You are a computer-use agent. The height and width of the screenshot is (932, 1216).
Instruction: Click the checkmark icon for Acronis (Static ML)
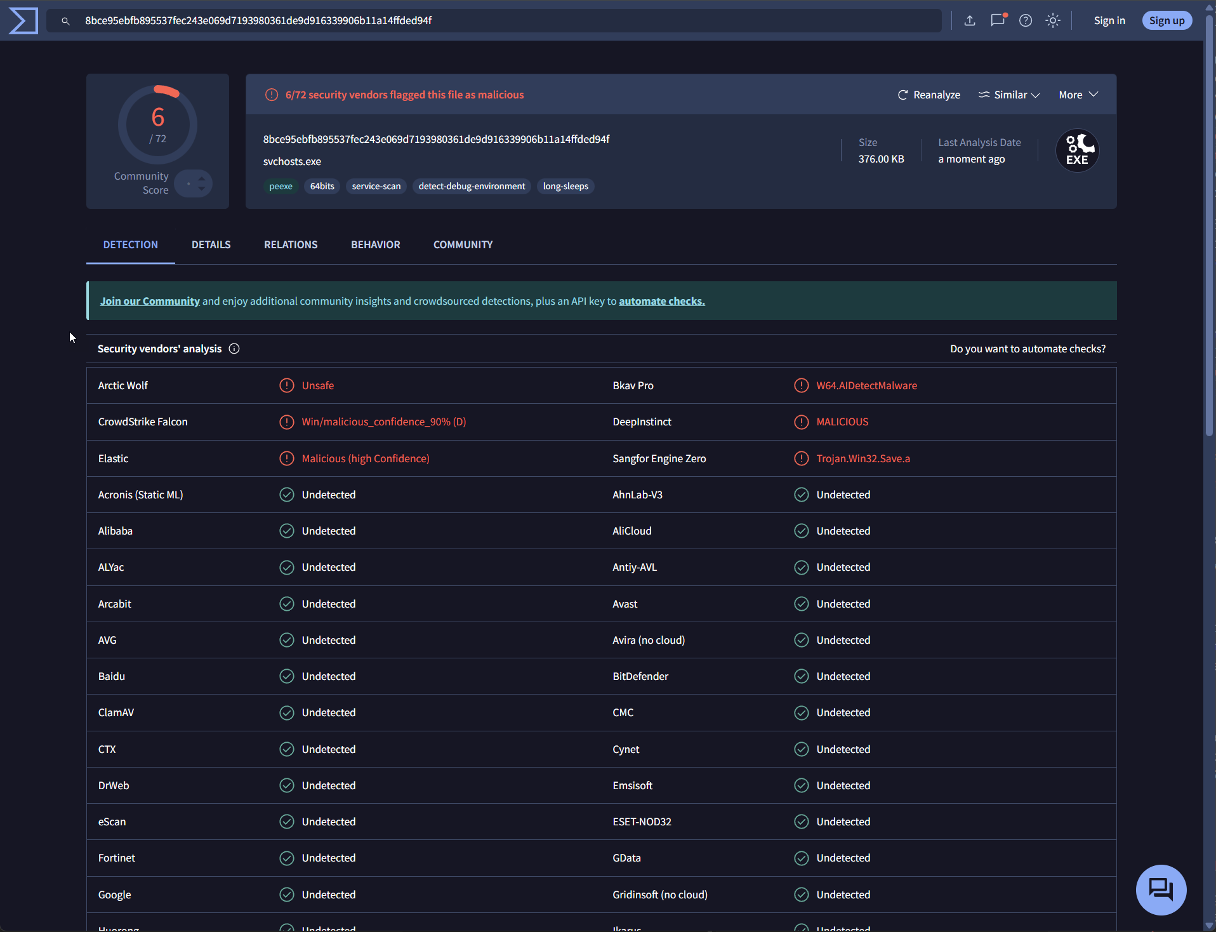point(287,495)
